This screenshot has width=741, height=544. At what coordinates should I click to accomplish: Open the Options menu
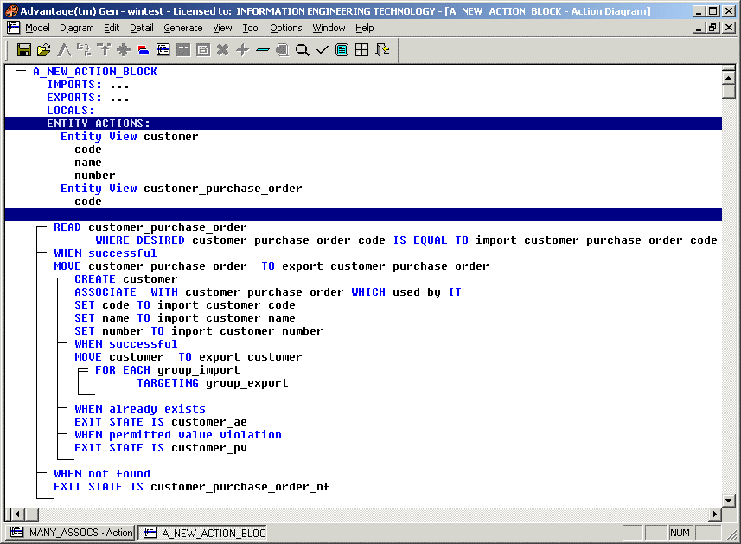(x=285, y=28)
